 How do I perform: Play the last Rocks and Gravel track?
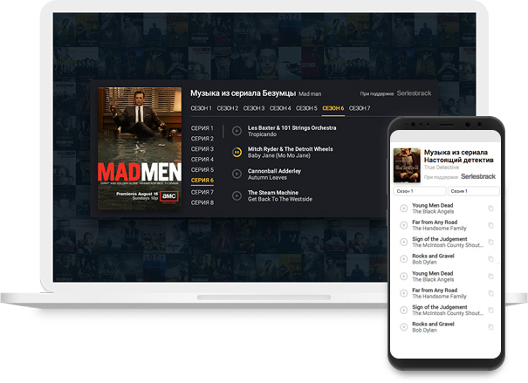click(403, 326)
